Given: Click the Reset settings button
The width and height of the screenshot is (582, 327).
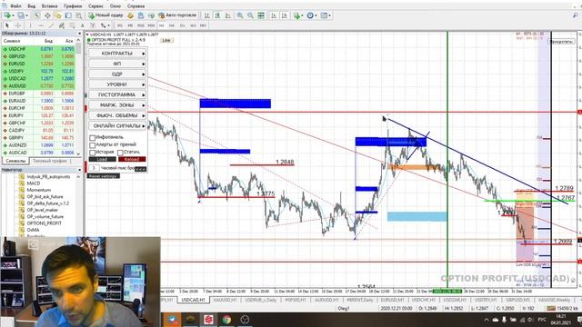Looking at the screenshot, I should coord(104,176).
